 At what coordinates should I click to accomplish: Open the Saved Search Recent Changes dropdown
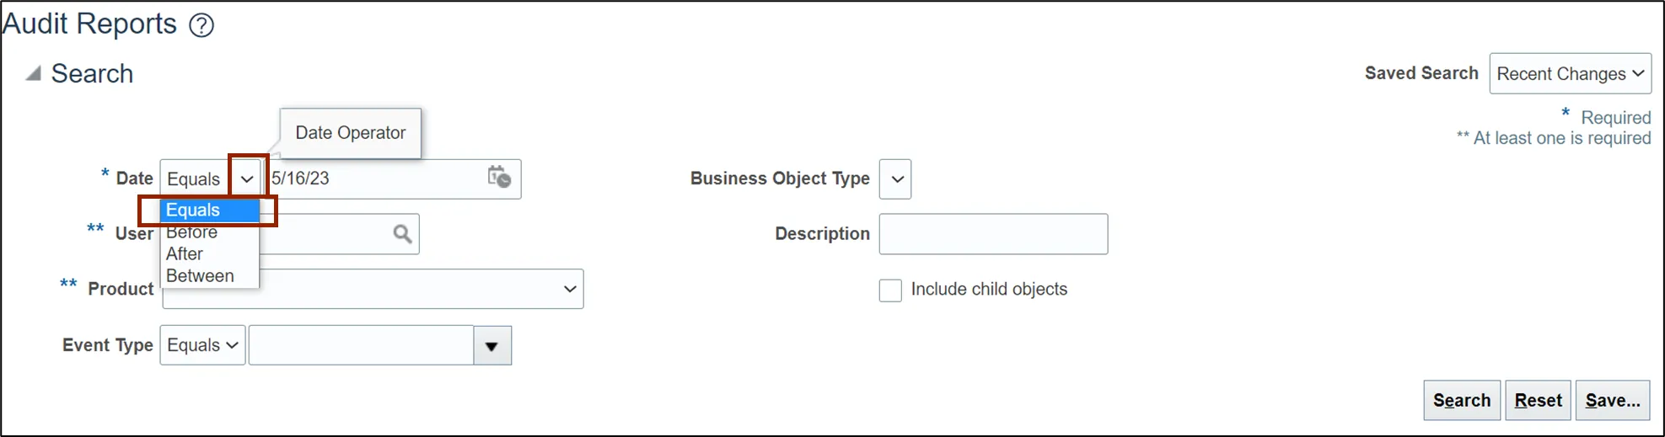click(1570, 74)
